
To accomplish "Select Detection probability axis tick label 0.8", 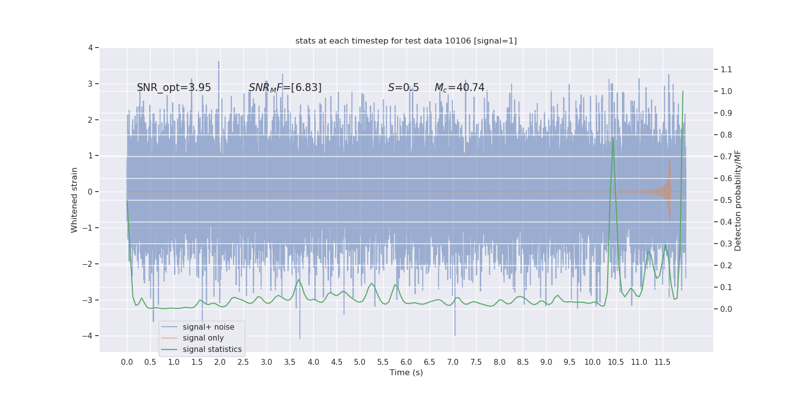I will (726, 135).
